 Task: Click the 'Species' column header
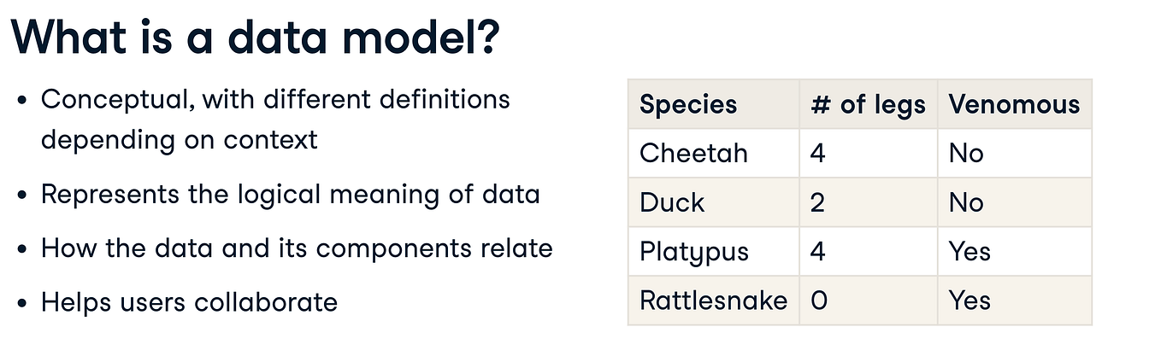[x=688, y=105]
